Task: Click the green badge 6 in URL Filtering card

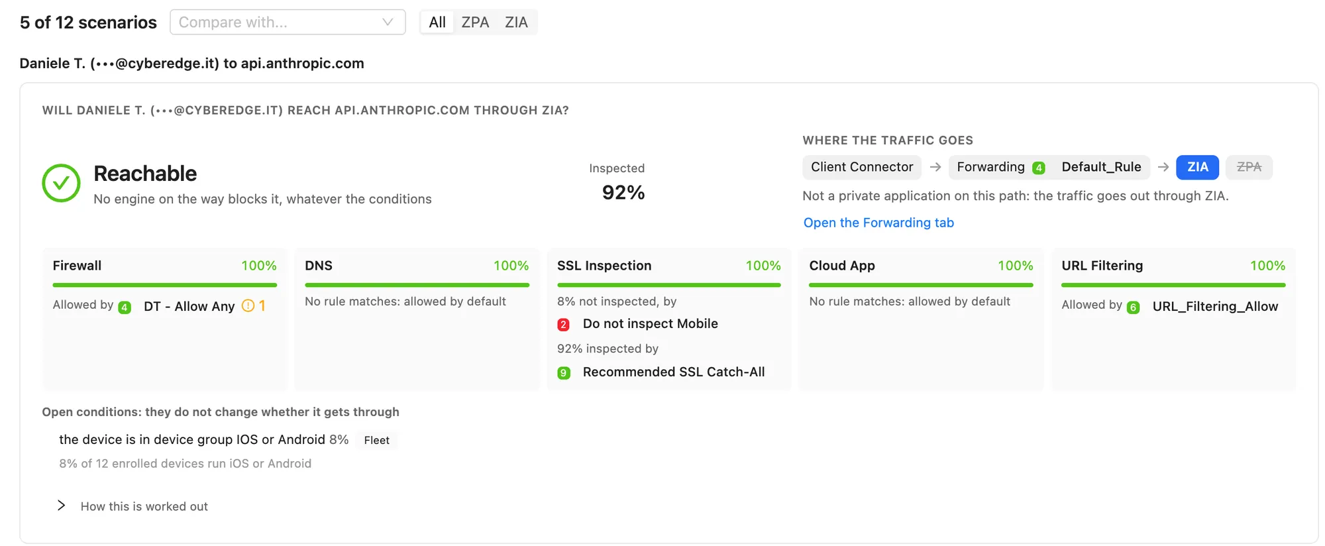Action: tap(1134, 307)
